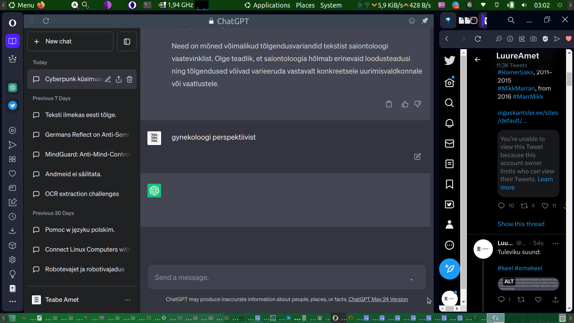Click the 'Send a message.' input field
The width and height of the screenshot is (574, 323).
287,277
